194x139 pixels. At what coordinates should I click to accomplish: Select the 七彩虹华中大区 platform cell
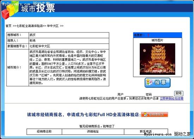[x=69, y=46]
